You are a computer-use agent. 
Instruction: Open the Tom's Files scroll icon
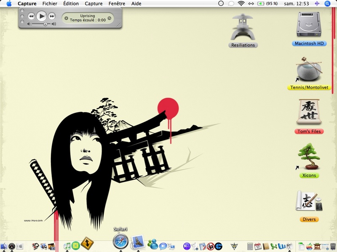(309, 111)
